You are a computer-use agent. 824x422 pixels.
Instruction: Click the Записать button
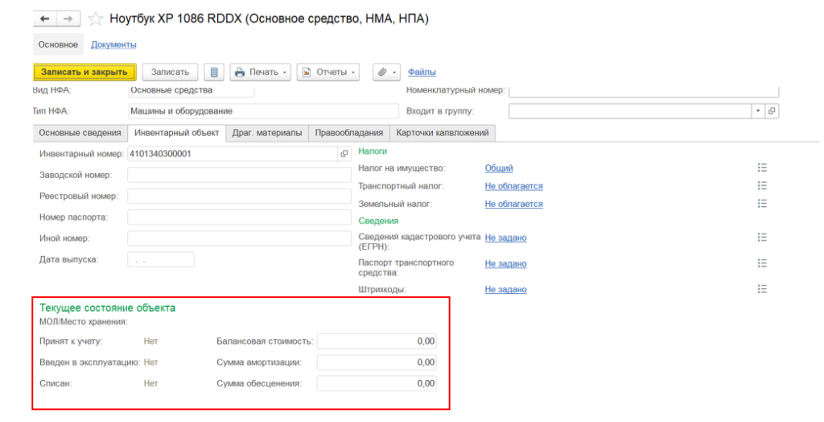(170, 72)
